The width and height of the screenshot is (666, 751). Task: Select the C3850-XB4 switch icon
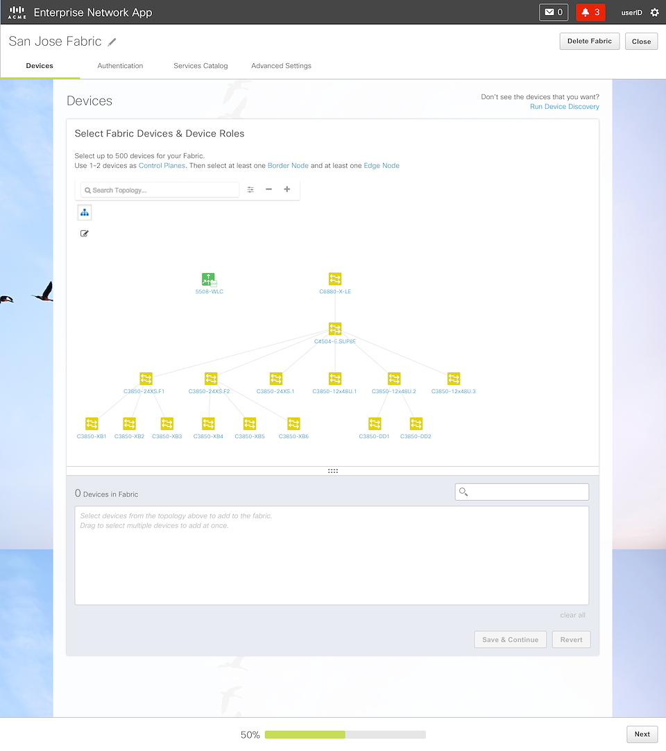pos(208,424)
